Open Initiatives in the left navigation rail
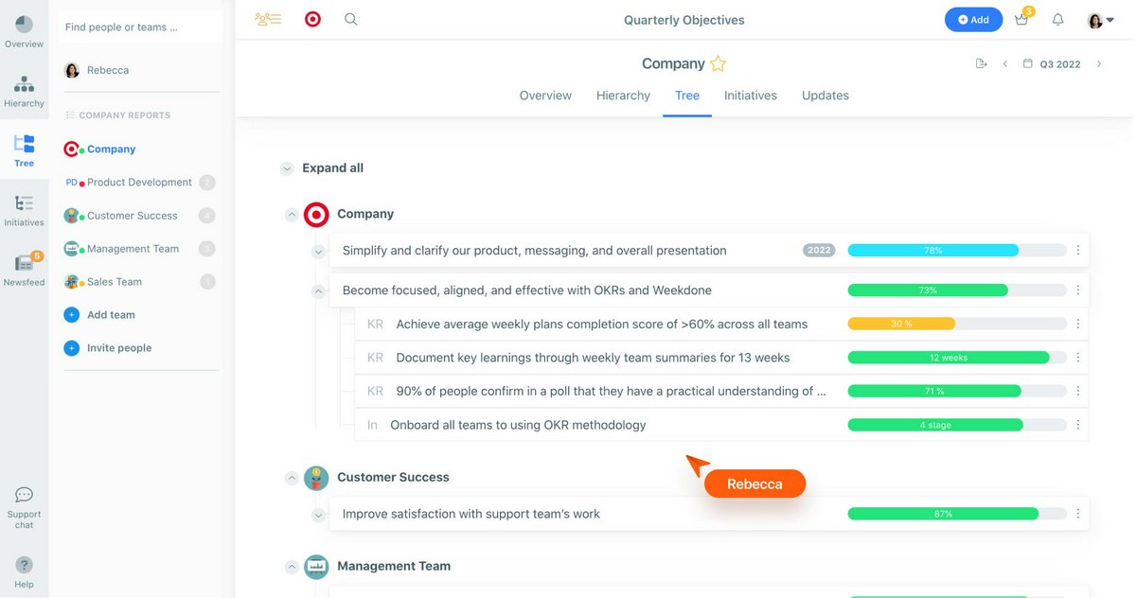Image resolution: width=1136 pixels, height=598 pixels. point(24,210)
